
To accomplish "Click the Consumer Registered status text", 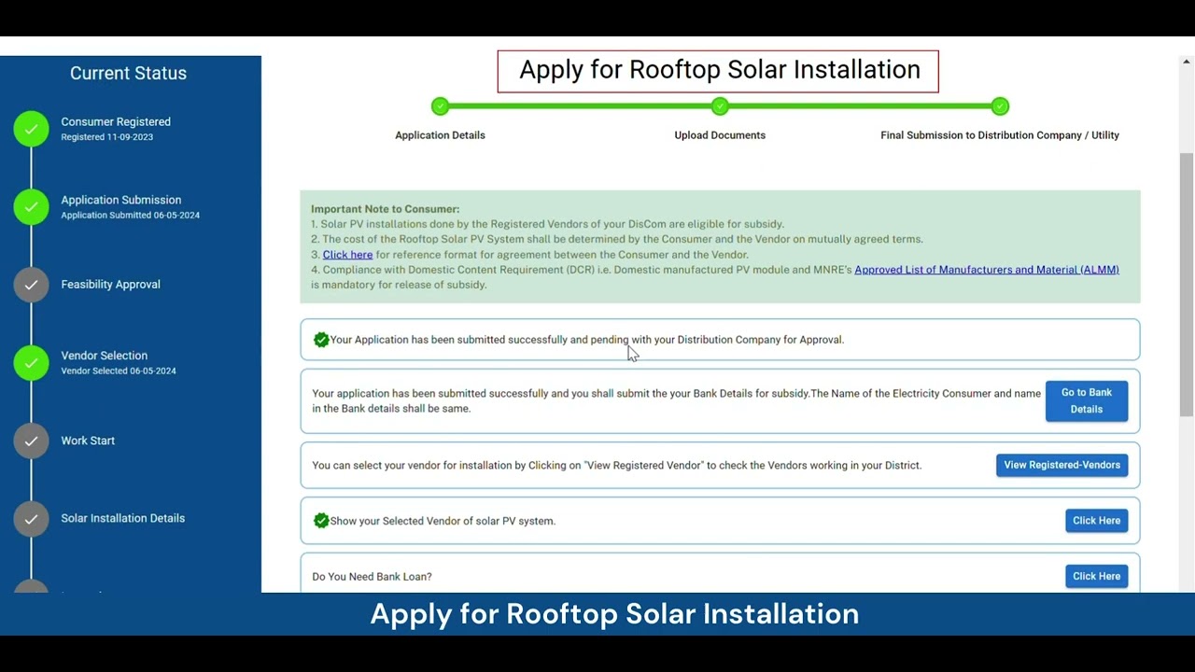I will click(116, 121).
